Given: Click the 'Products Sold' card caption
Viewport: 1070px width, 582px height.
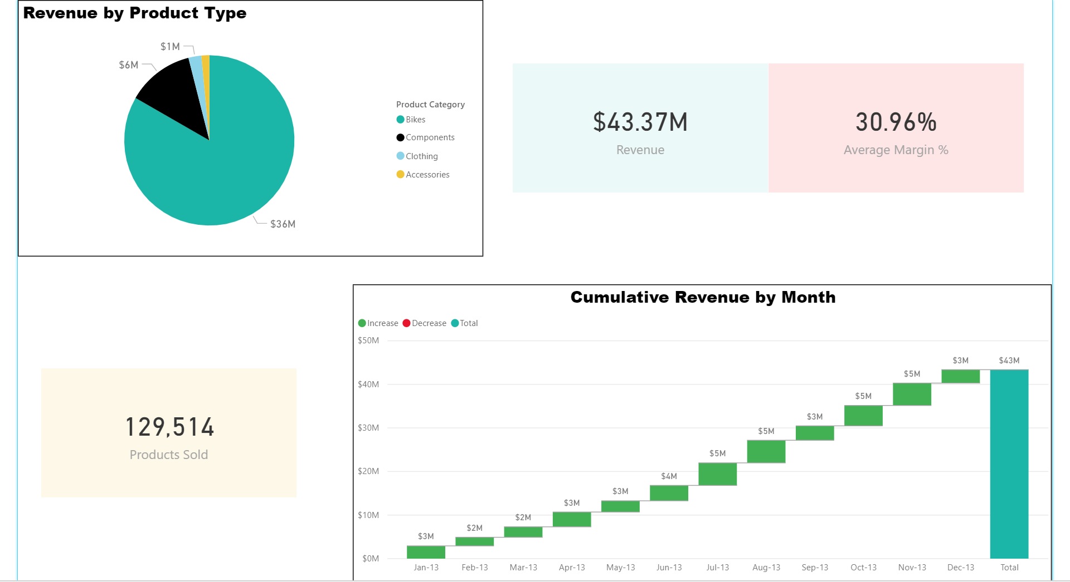Looking at the screenshot, I should (x=169, y=455).
